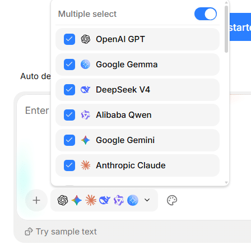Uncheck the OpenAI GPT checkbox

point(69,39)
